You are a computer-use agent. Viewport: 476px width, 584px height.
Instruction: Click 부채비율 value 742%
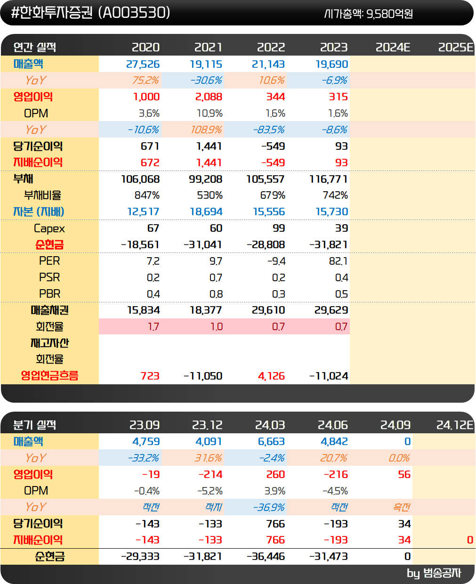click(x=335, y=195)
